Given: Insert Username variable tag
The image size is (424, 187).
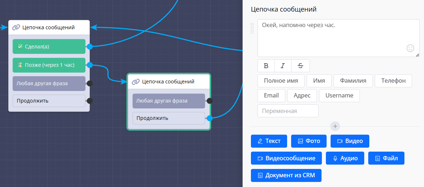Looking at the screenshot, I should 339,96.
